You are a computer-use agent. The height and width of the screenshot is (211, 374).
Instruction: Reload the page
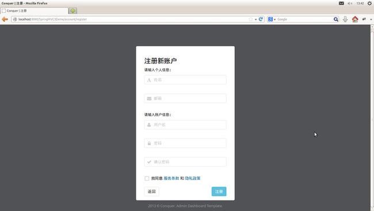[261, 19]
